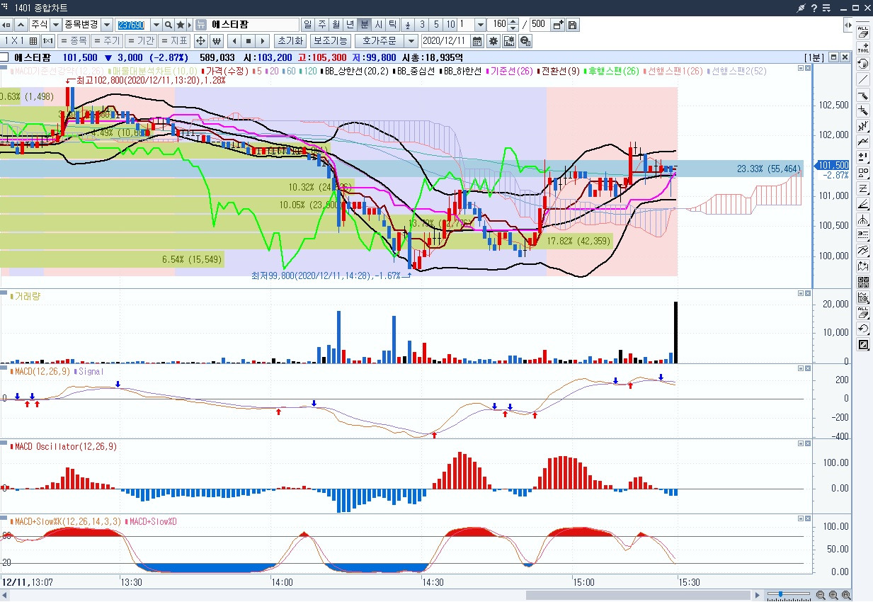The image size is (873, 602).
Task: Open the 종목변경 dropdown arrow
Action: tap(107, 24)
